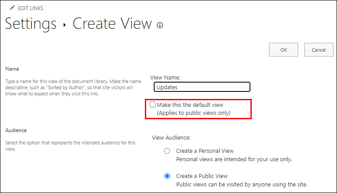Click the Create View page heading

coord(112,23)
